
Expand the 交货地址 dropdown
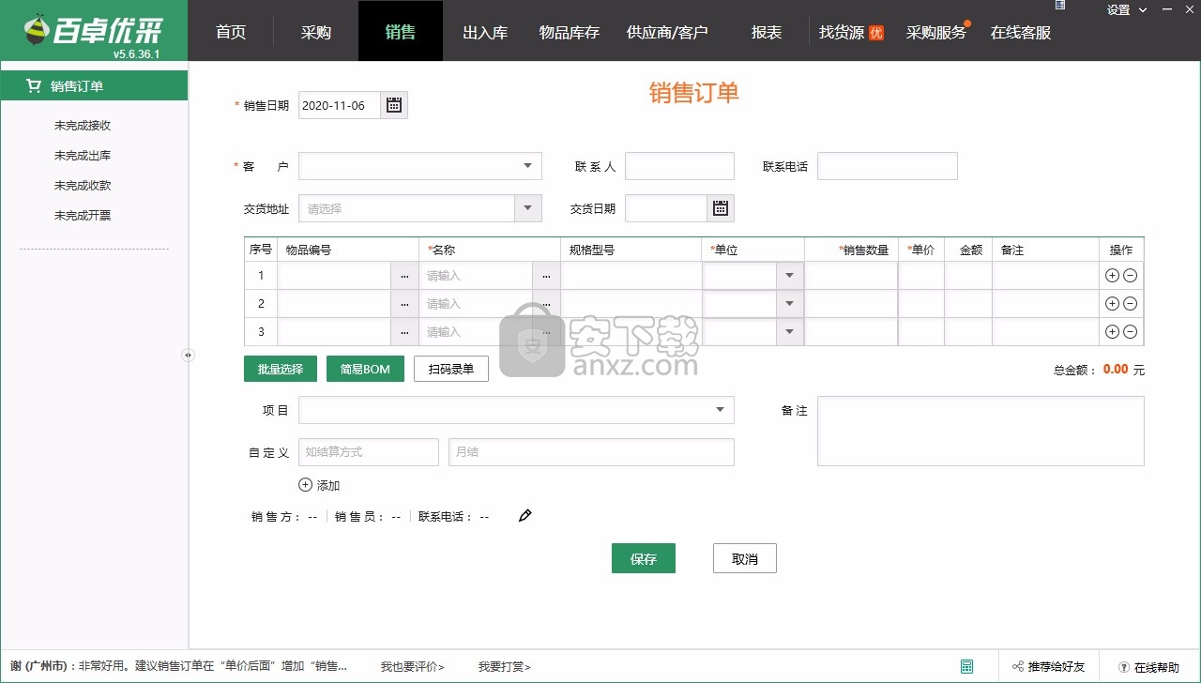point(527,208)
